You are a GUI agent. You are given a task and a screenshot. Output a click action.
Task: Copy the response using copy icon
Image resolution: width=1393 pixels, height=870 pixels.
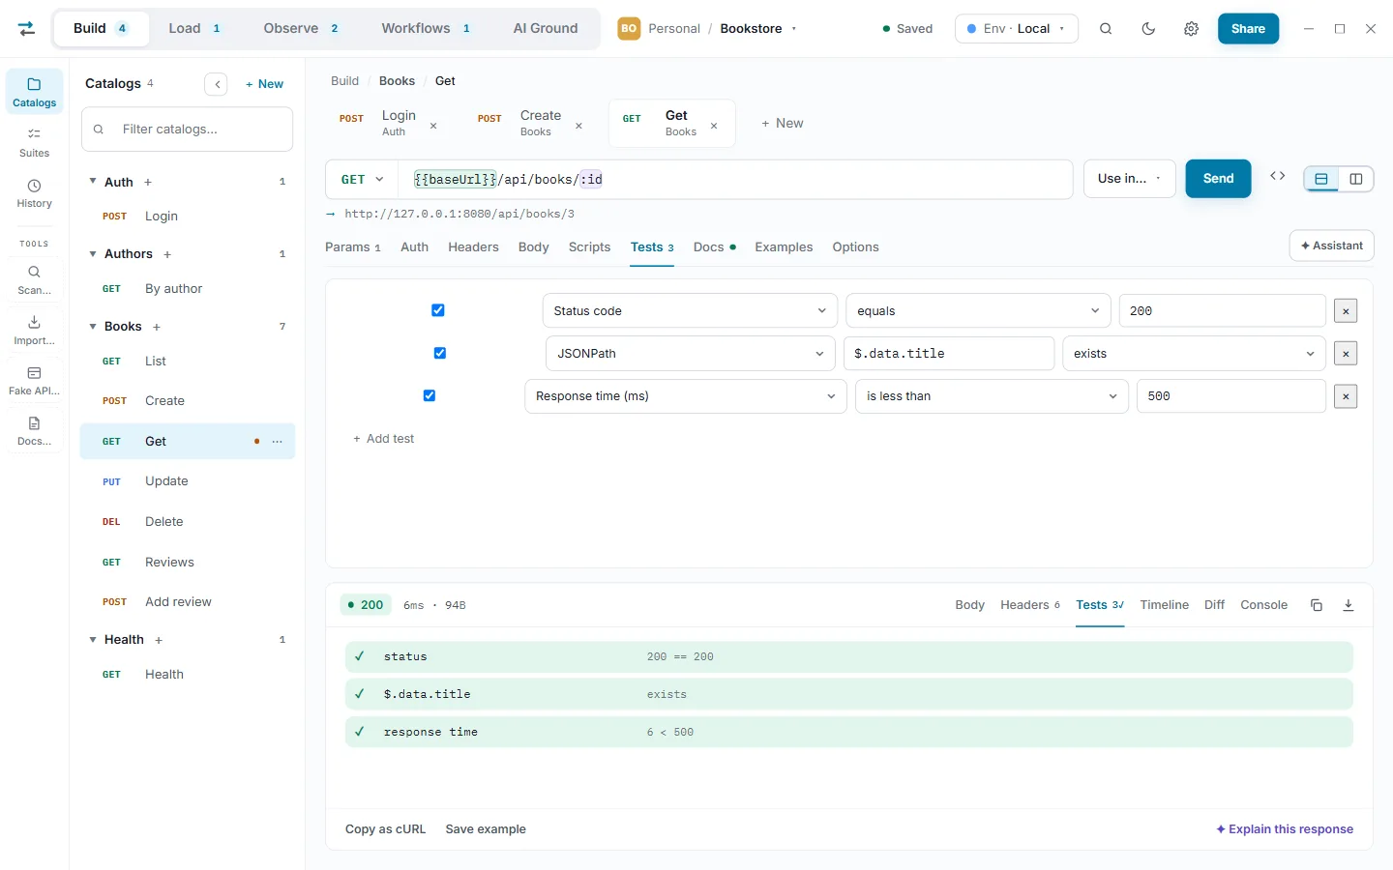pyautogui.click(x=1317, y=605)
